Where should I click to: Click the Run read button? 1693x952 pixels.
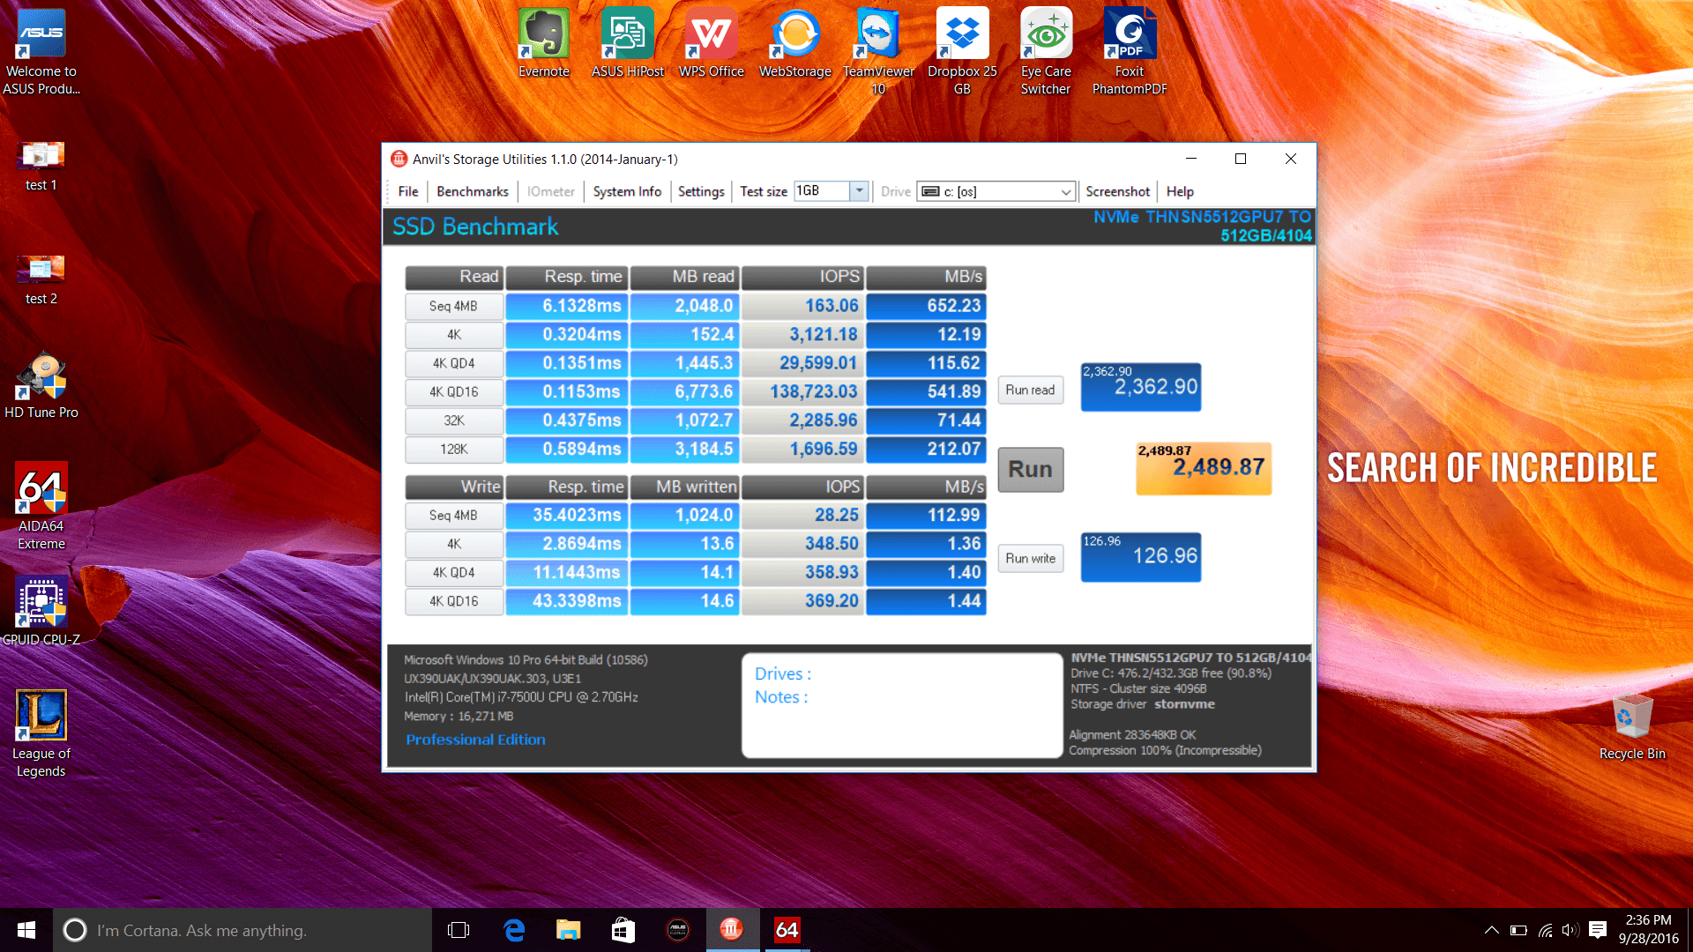[1030, 390]
